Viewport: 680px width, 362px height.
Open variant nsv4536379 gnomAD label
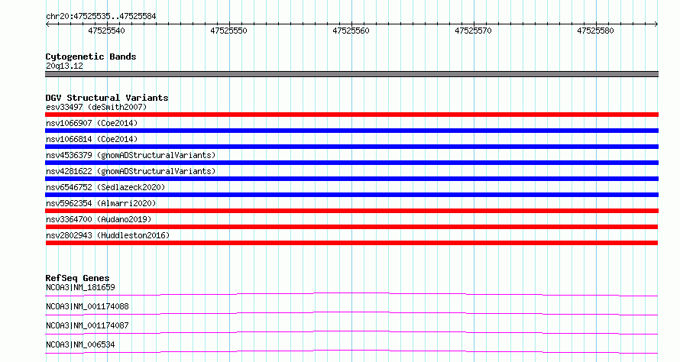131,155
